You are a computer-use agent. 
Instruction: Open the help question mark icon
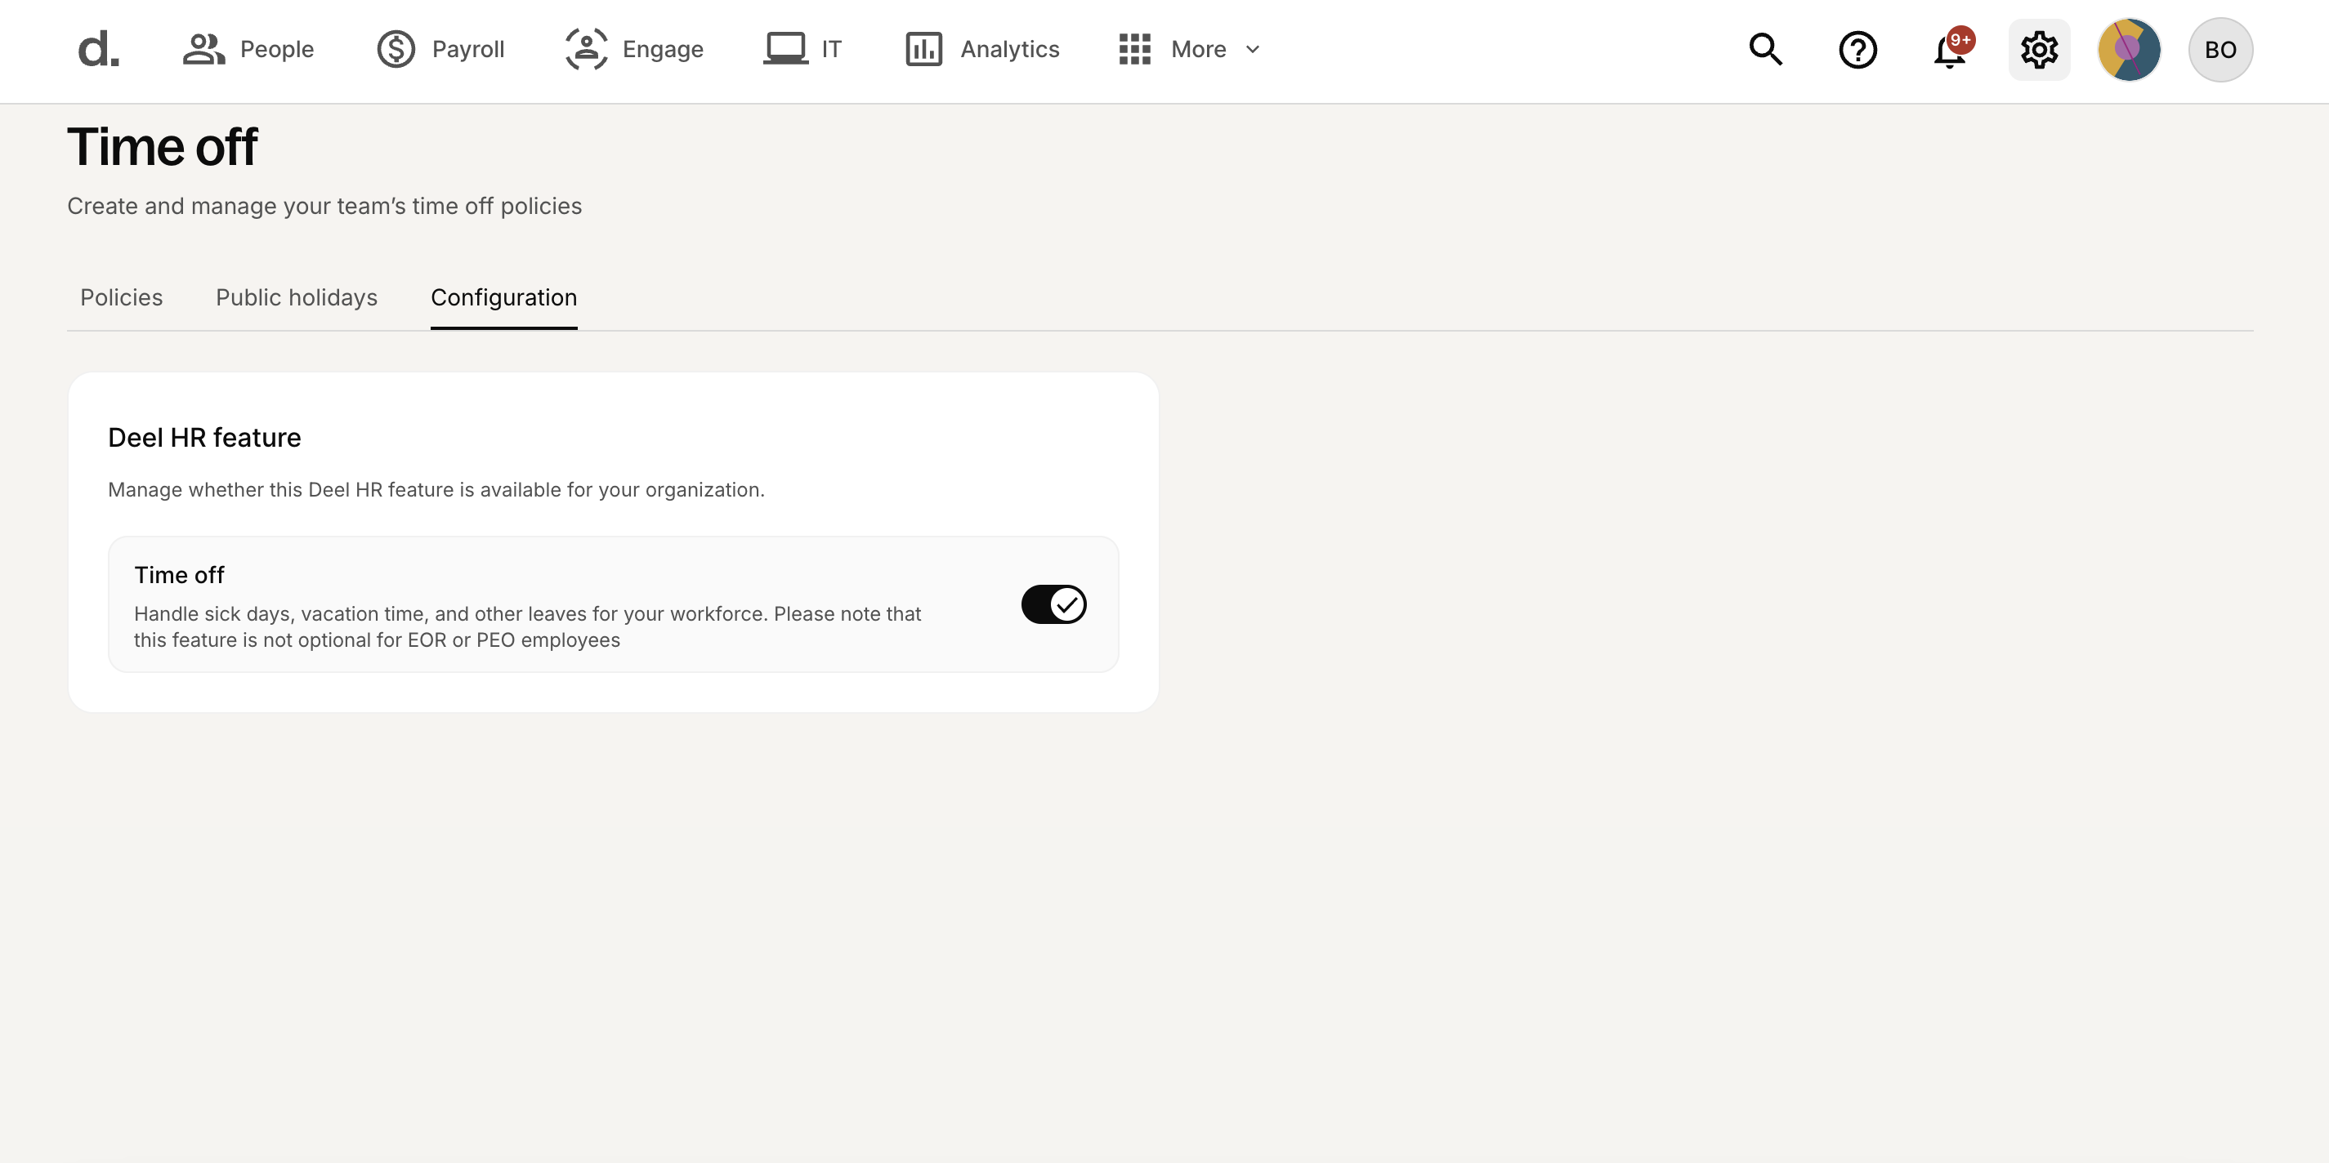1858,50
